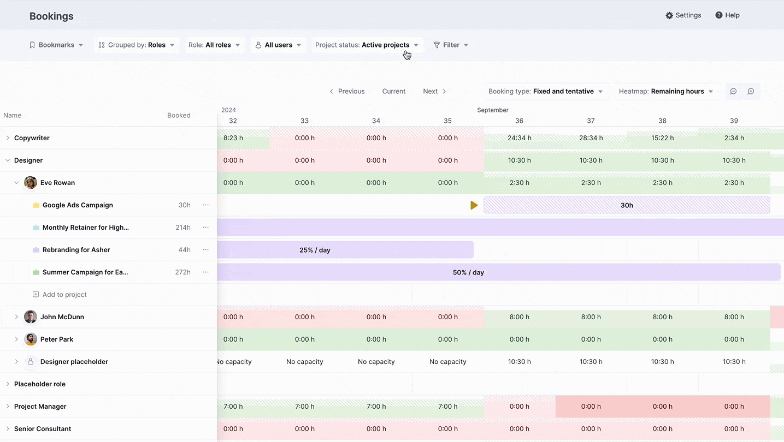Select the 25% / day Rebranding booking bar
Image resolution: width=784 pixels, height=442 pixels.
click(345, 250)
